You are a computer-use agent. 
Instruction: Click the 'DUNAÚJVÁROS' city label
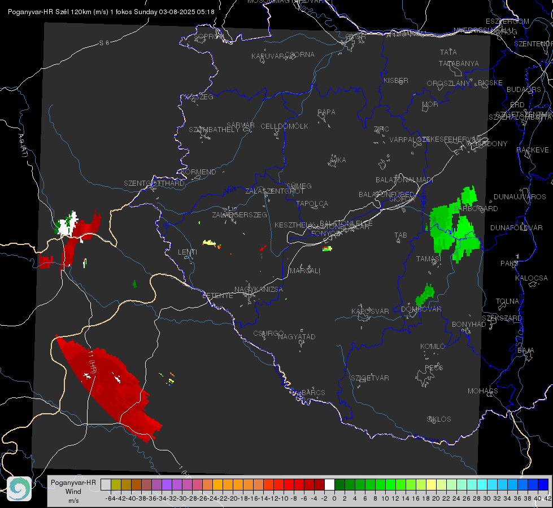[520, 197]
